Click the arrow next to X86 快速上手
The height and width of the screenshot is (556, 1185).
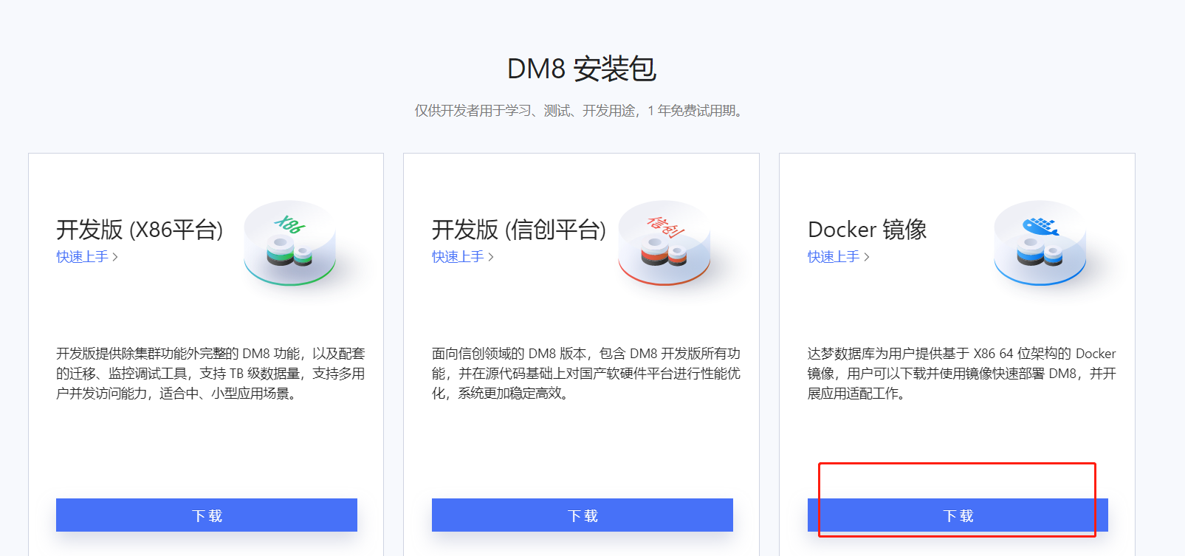(x=115, y=257)
